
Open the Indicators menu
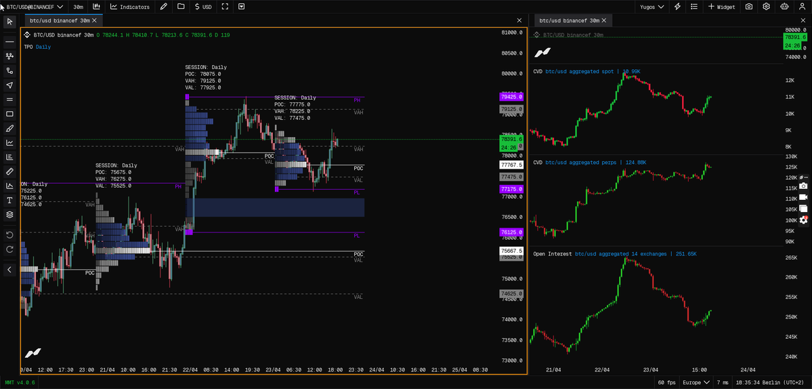pyautogui.click(x=130, y=7)
